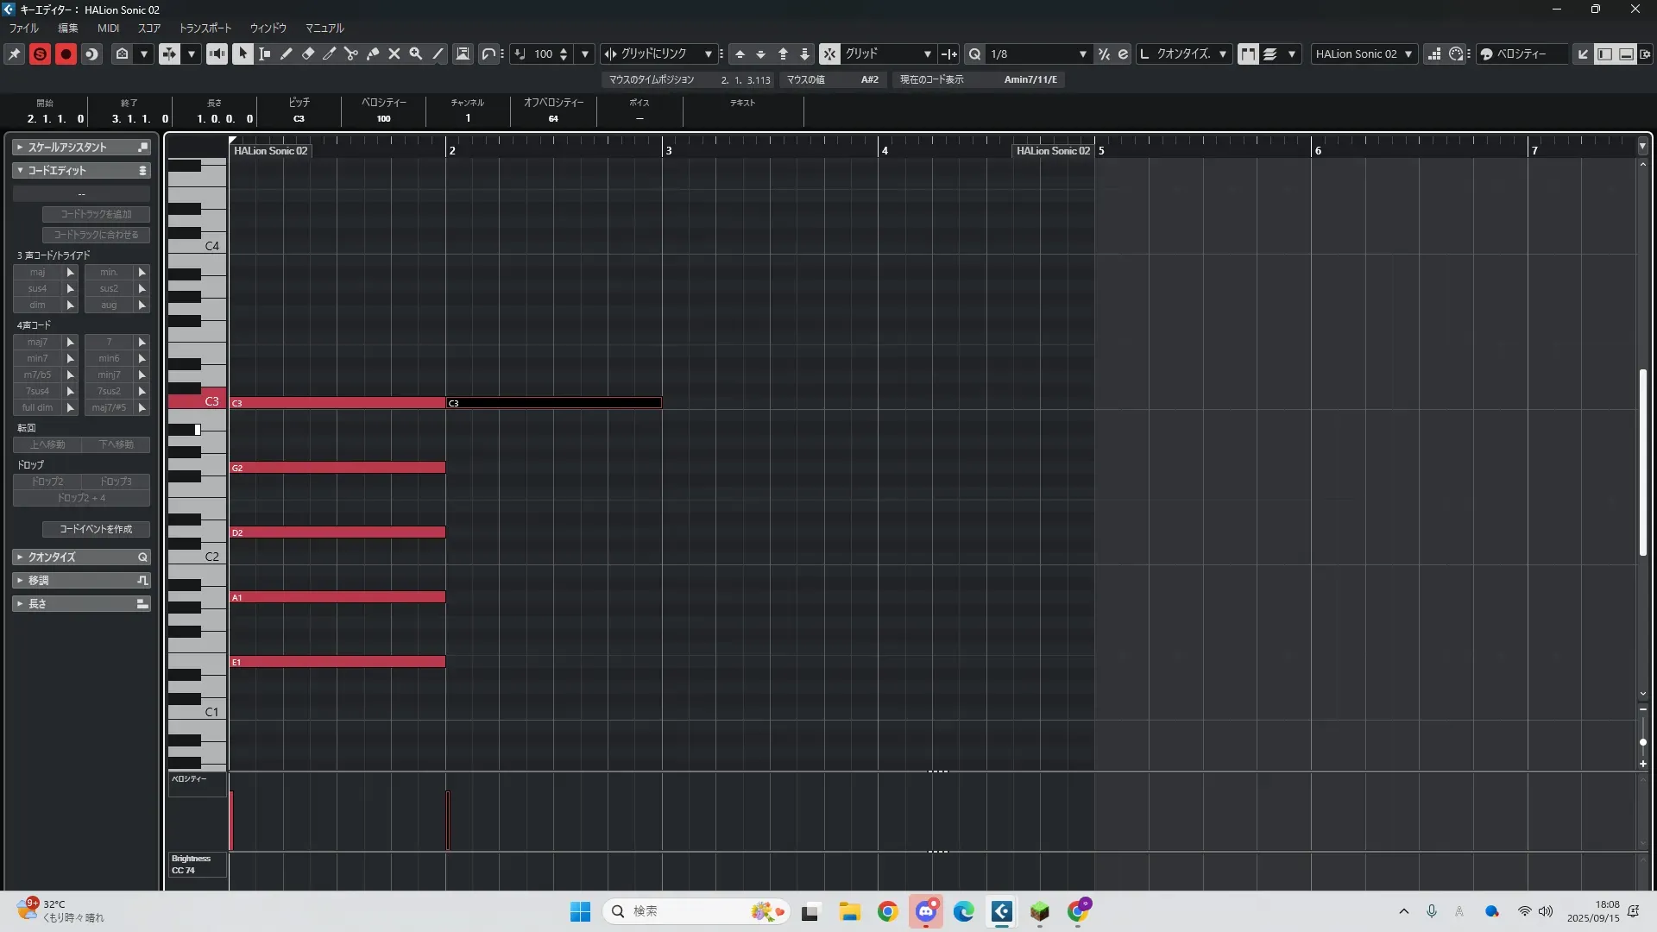
Task: Select the Glue tool
Action: [x=373, y=54]
